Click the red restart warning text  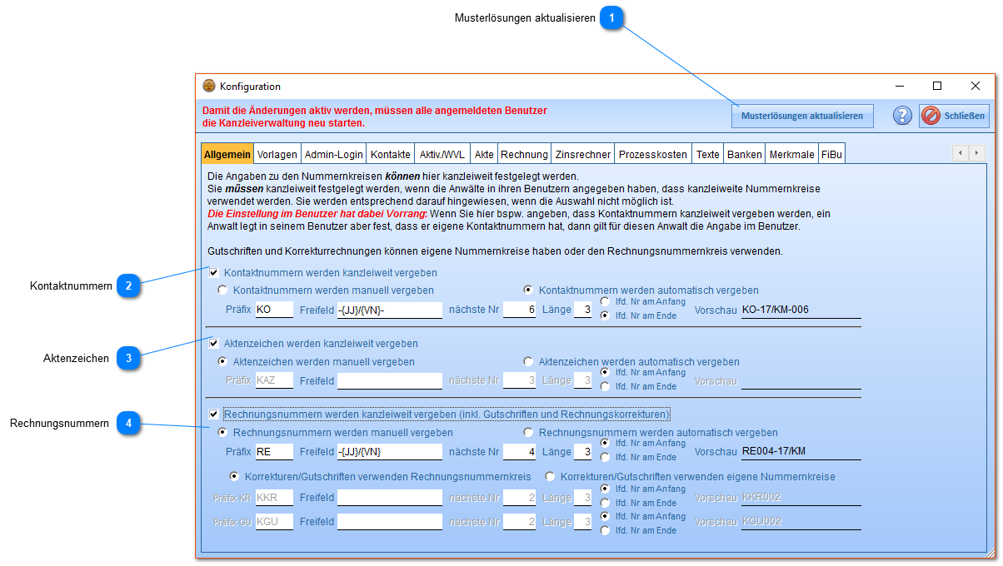pyautogui.click(x=375, y=117)
